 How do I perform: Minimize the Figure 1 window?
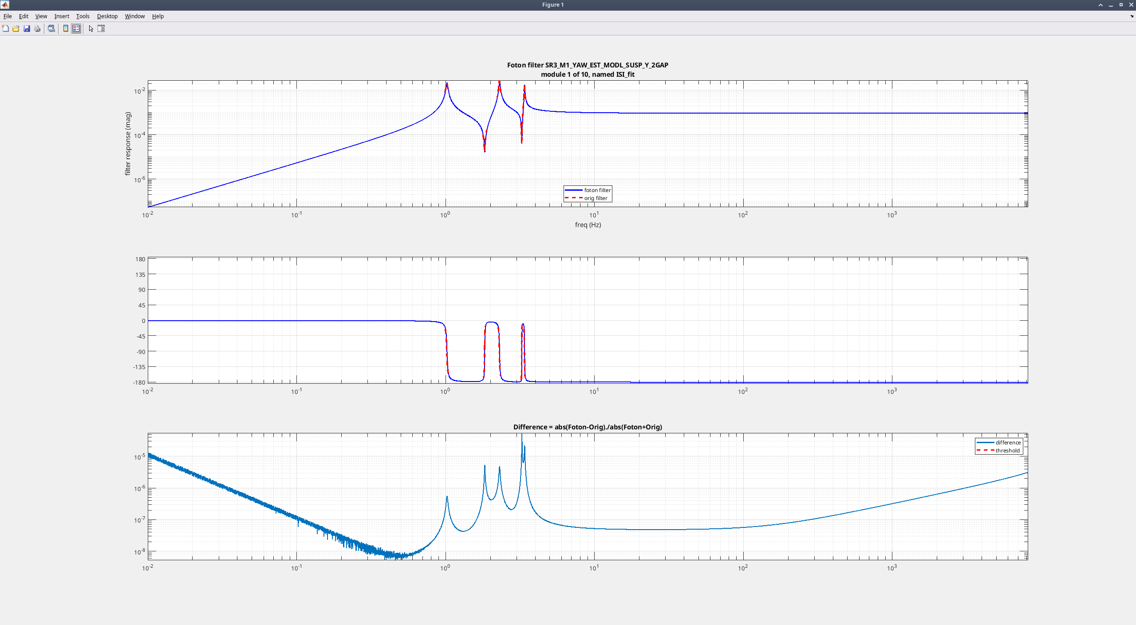click(x=1111, y=5)
